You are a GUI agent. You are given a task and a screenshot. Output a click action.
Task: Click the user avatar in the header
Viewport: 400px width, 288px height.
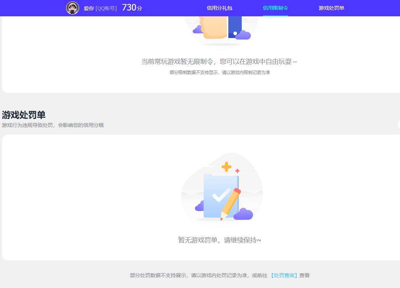73,8
